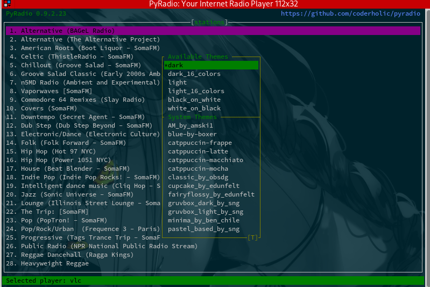
Task: Select the pastel_based_by_sng theme
Action: tap(203, 229)
